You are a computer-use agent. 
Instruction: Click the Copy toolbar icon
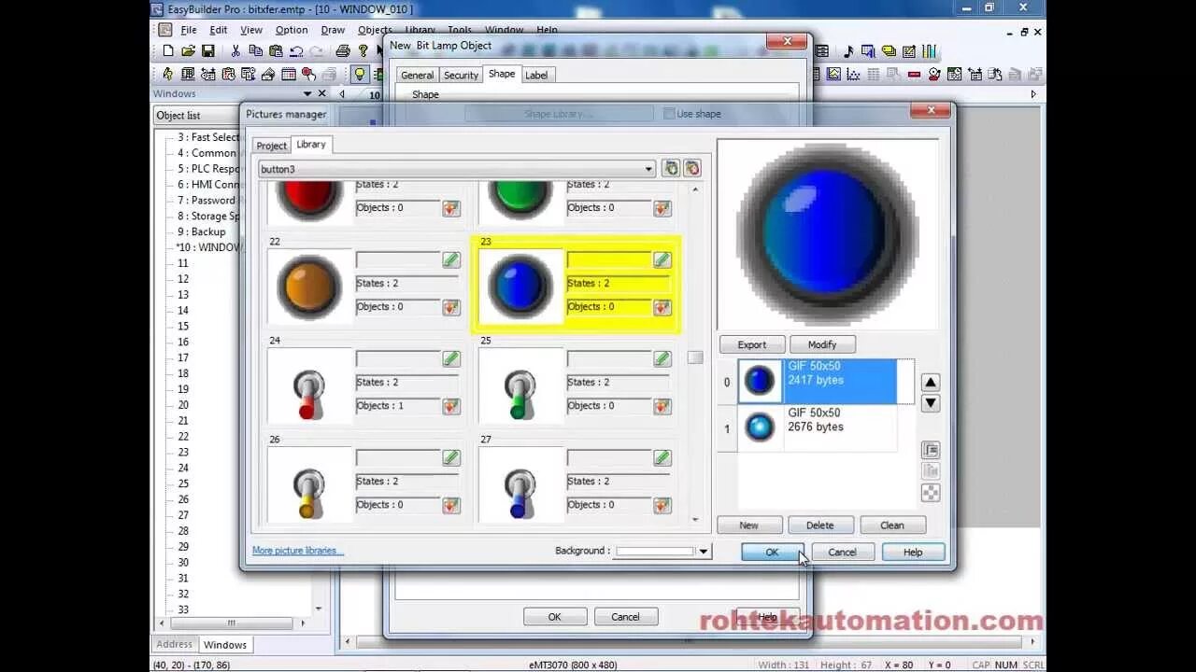click(255, 50)
